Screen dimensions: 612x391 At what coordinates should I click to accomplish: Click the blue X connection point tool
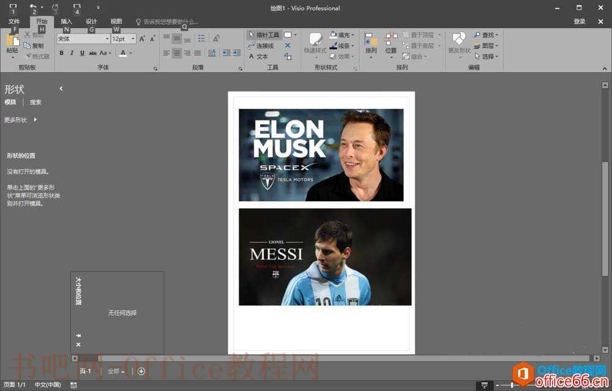(288, 46)
